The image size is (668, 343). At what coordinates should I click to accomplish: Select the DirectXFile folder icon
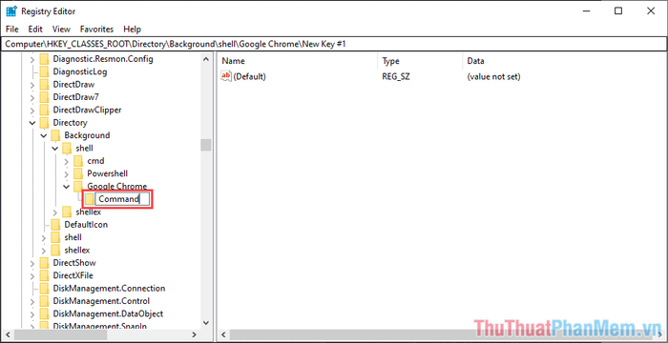[44, 275]
